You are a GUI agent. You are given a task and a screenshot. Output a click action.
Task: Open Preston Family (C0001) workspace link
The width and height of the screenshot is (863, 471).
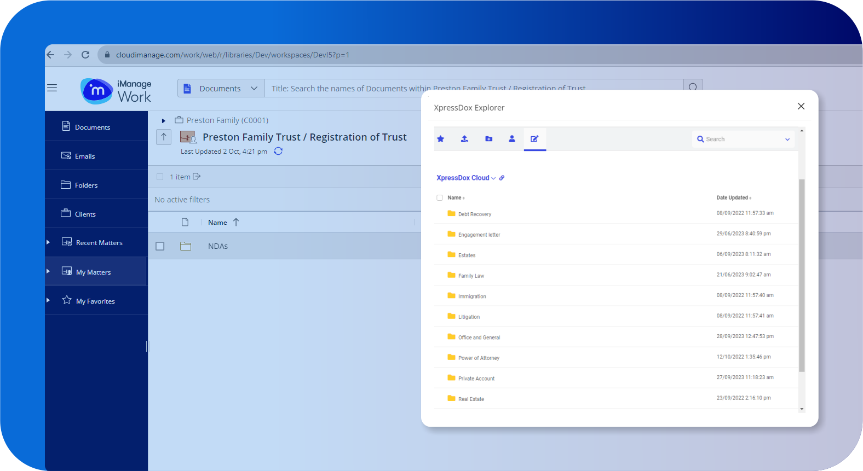pos(227,120)
